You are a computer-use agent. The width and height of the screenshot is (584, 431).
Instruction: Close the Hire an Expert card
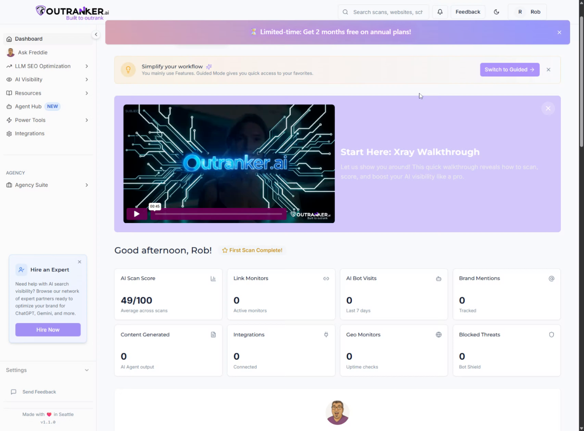pos(79,262)
